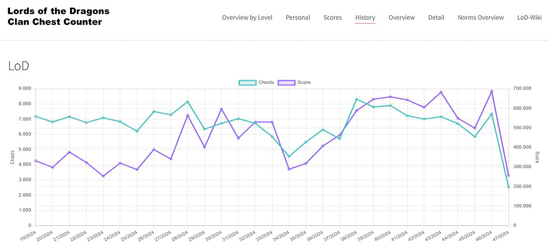Screen dimensions: 549x250
Task: Click the Chests data point at 38/2024
Action: pos(356,99)
